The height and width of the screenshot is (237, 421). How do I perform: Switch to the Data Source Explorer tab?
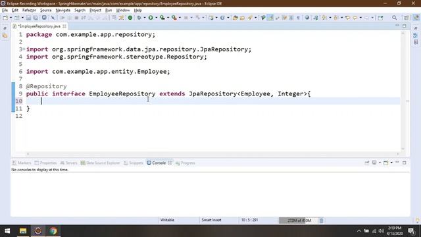[x=101, y=163]
